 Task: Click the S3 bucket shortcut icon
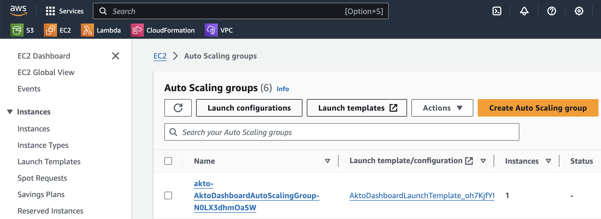click(x=17, y=30)
